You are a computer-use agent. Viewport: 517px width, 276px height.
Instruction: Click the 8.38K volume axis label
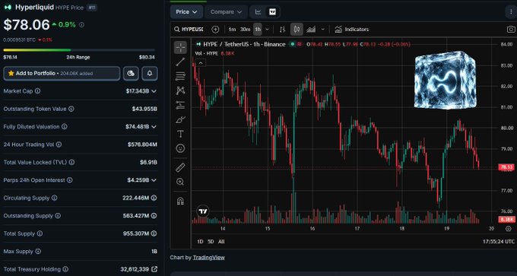pyautogui.click(x=506, y=219)
